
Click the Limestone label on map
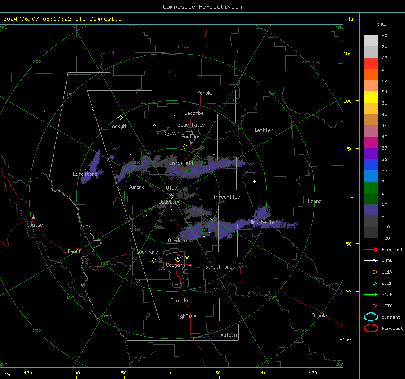pos(85,174)
